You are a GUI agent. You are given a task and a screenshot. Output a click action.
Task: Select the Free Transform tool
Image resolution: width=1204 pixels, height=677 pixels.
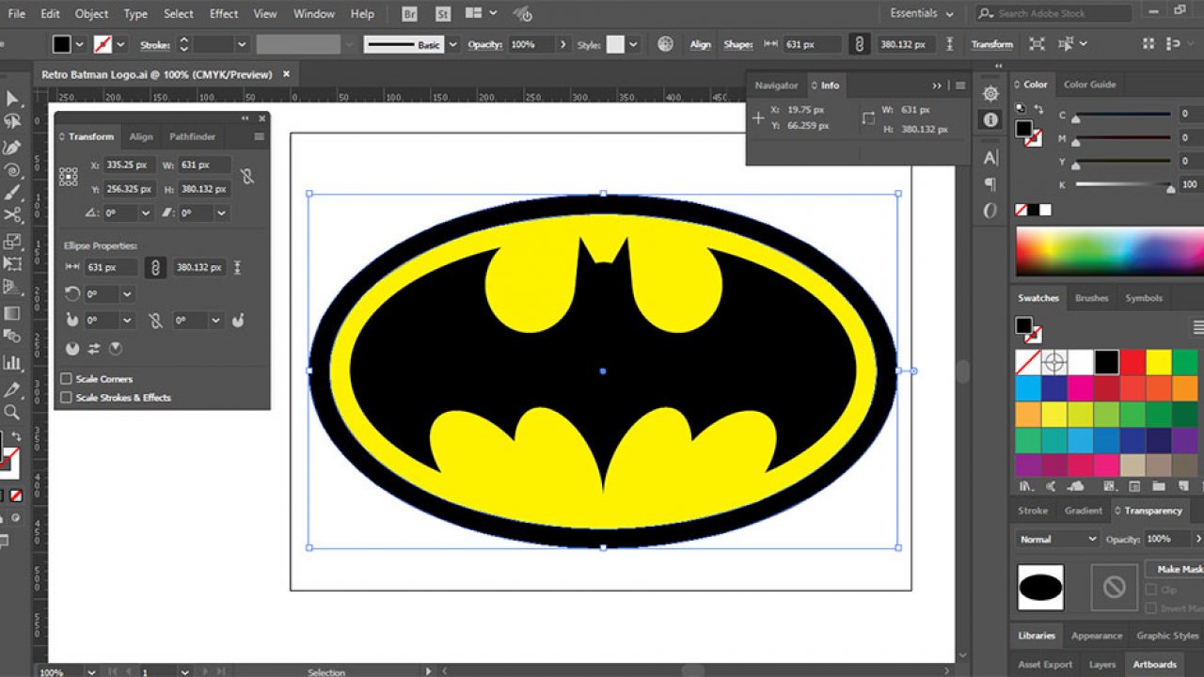12,264
